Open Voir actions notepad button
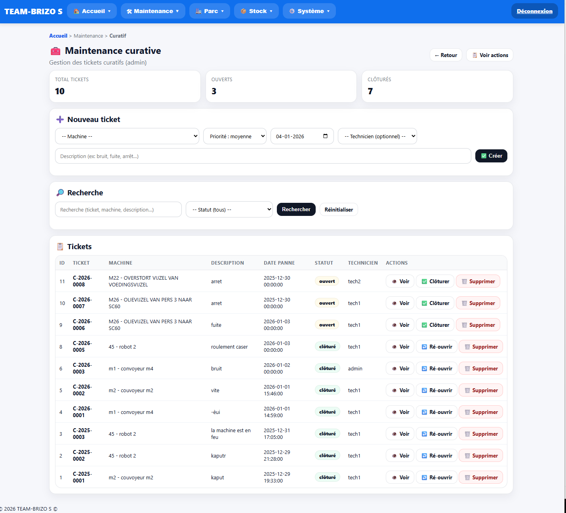 (490, 55)
